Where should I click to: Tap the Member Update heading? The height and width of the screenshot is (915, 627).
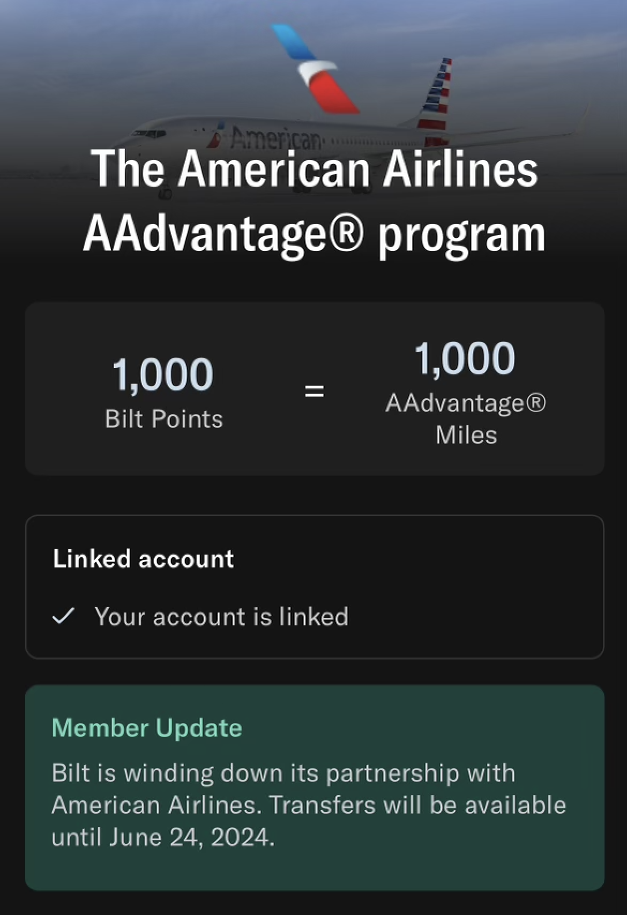coord(147,728)
